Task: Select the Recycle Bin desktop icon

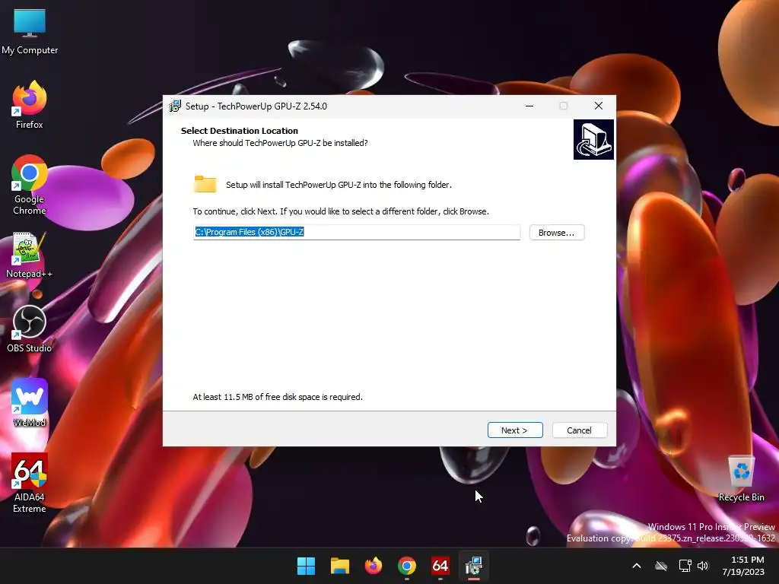Action: pos(741,479)
